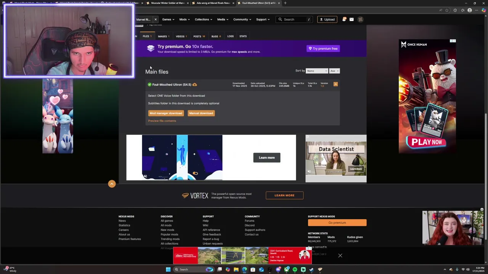
Task: Click the green checkmark on Foul-Mouthed Ultron file
Action: point(149,84)
